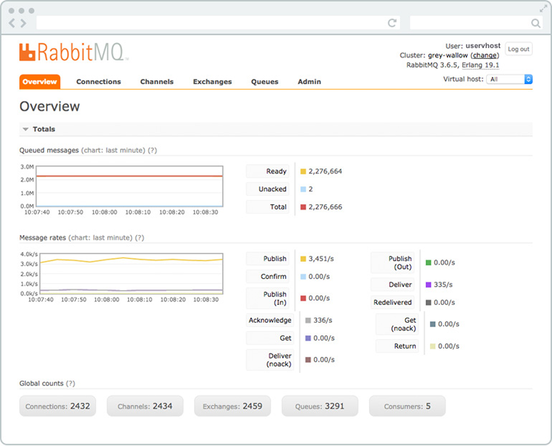Open the Virtual host dropdown
552x446 pixels.
click(x=509, y=79)
